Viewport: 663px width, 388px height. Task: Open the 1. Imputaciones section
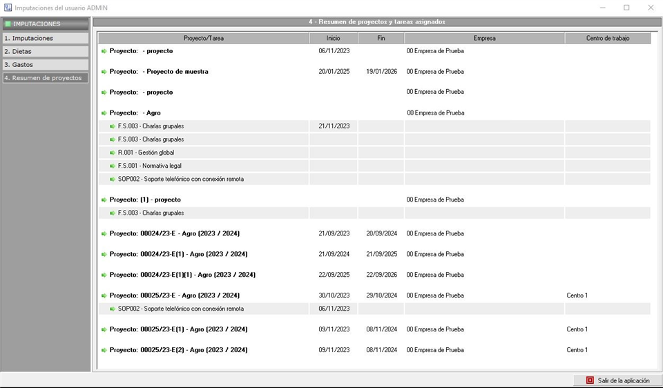pos(45,39)
